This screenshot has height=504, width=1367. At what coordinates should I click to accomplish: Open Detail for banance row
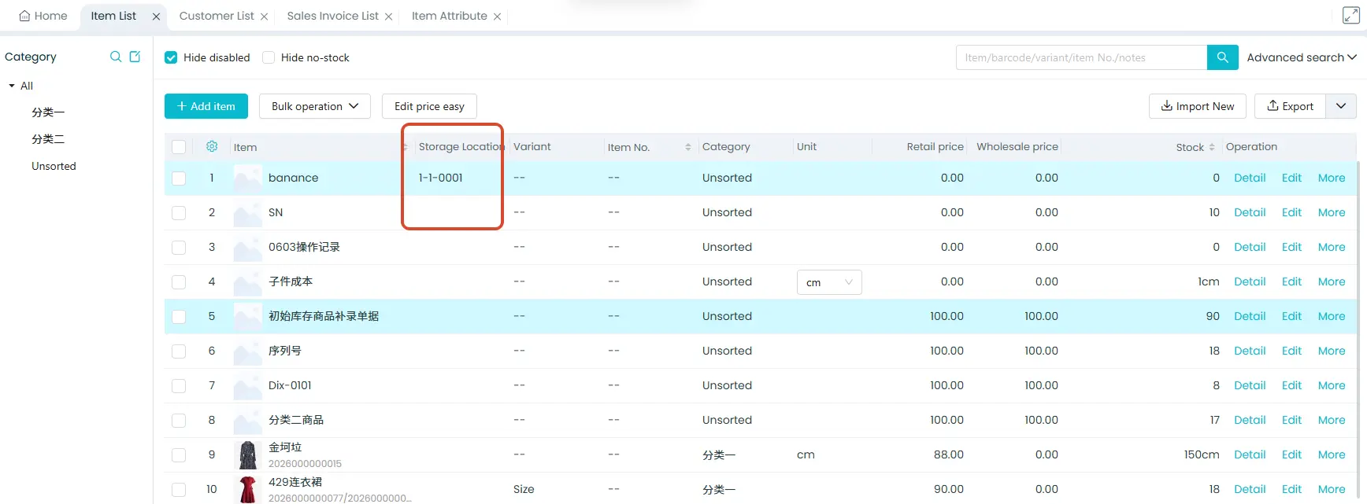click(x=1250, y=178)
